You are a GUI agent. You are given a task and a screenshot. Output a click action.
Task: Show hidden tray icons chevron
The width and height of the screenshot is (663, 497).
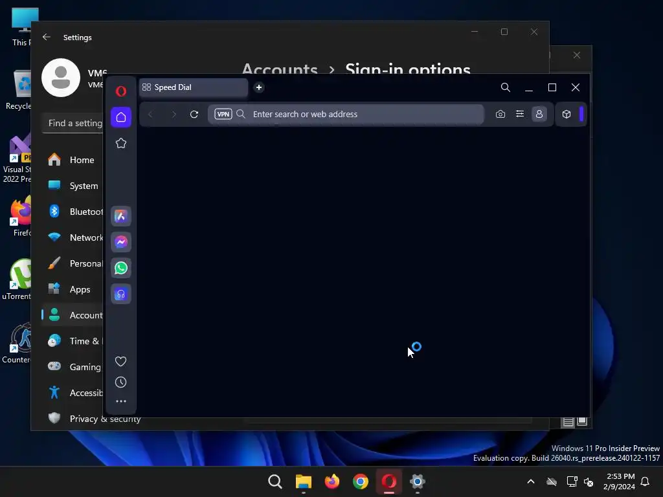click(x=531, y=481)
